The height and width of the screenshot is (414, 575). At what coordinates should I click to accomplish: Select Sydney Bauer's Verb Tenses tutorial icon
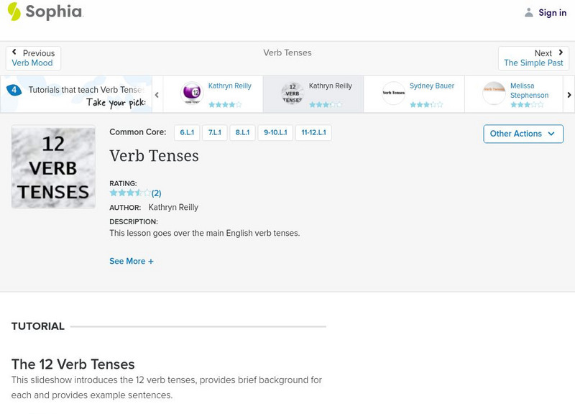click(x=393, y=93)
